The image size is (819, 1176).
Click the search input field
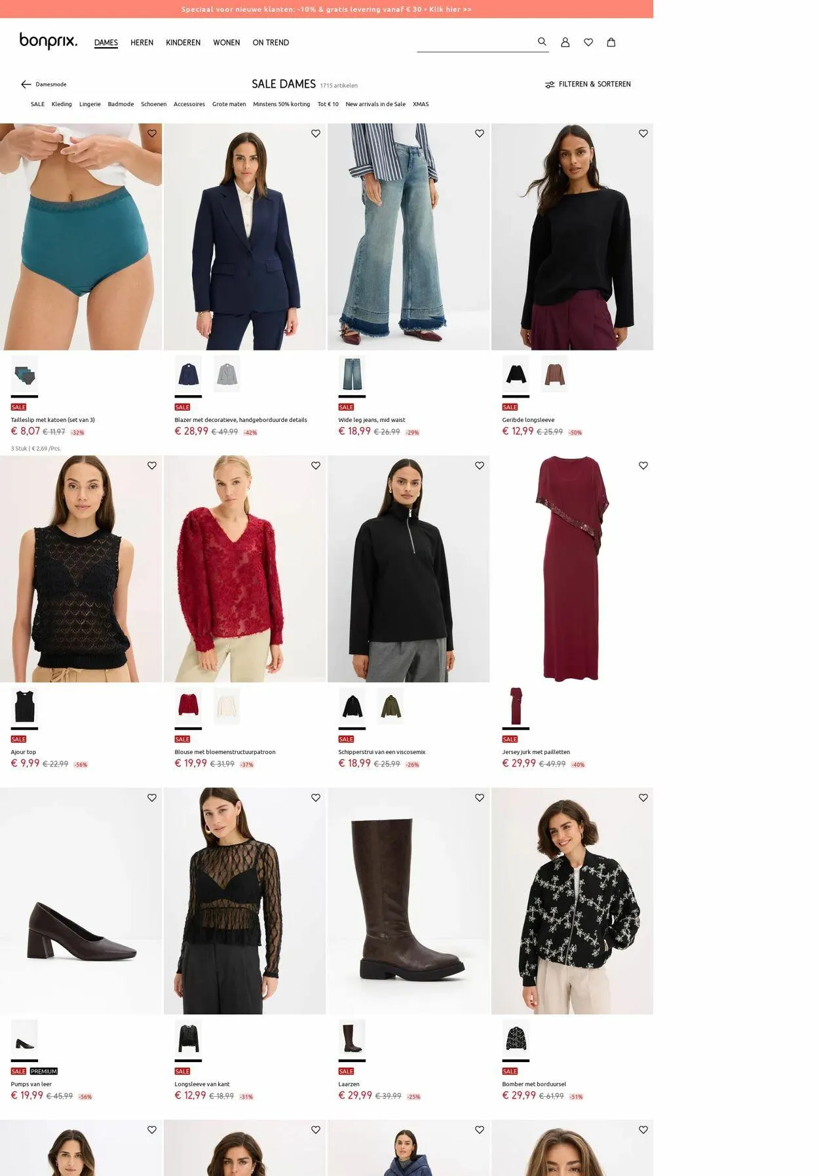pos(476,43)
